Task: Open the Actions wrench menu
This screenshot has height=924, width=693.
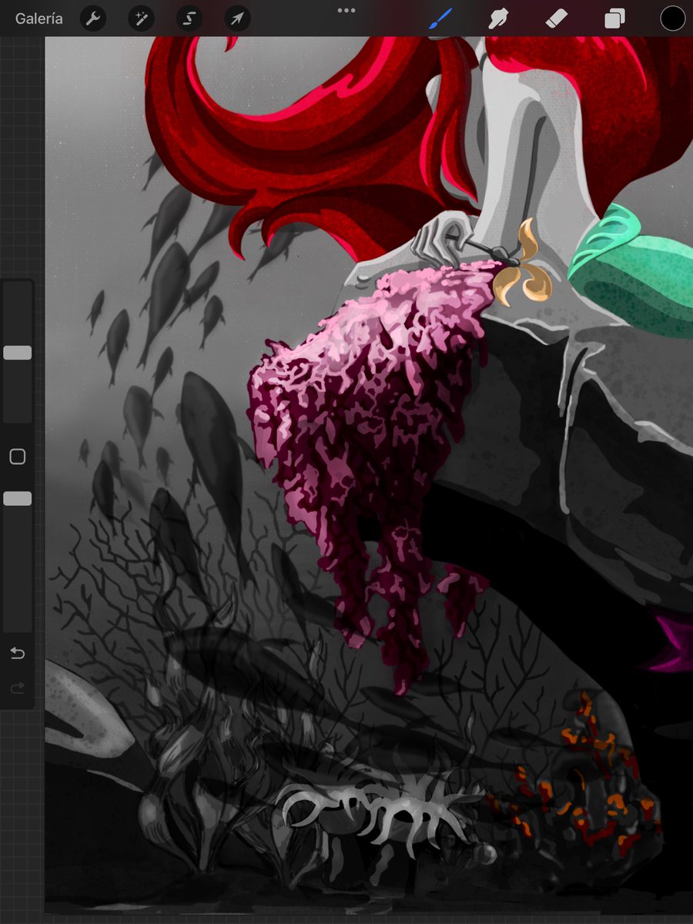Action: (x=94, y=18)
